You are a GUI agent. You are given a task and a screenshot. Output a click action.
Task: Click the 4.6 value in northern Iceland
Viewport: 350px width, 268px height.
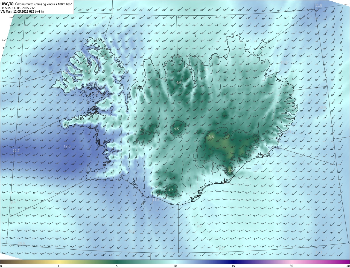pyautogui.click(x=179, y=82)
